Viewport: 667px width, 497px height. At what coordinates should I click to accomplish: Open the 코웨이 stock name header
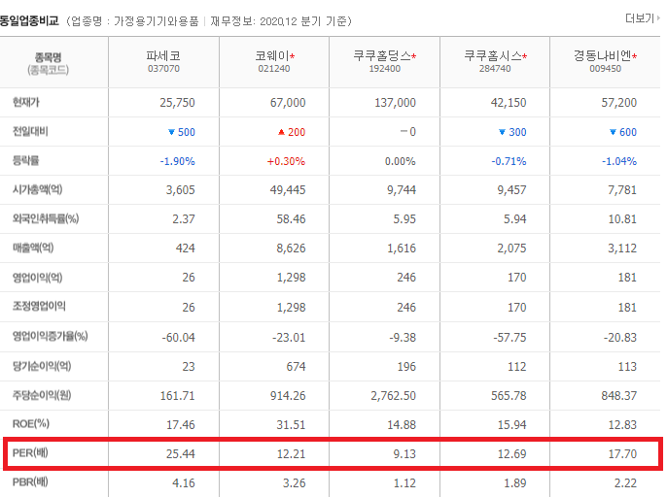point(272,55)
